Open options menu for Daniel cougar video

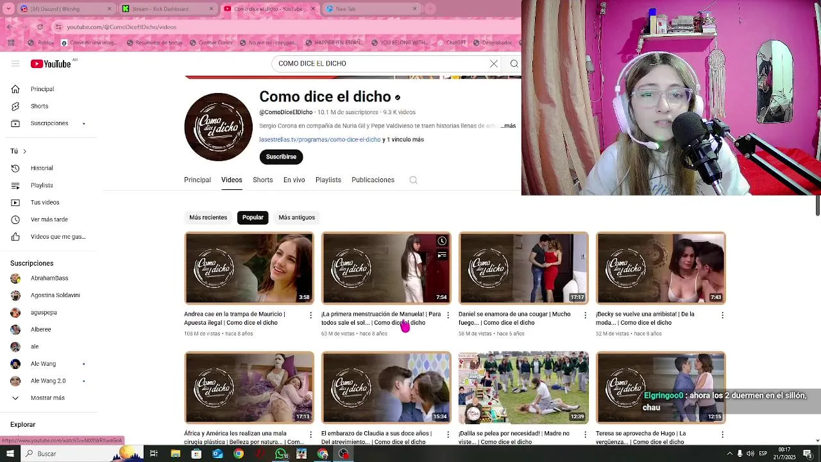click(585, 315)
